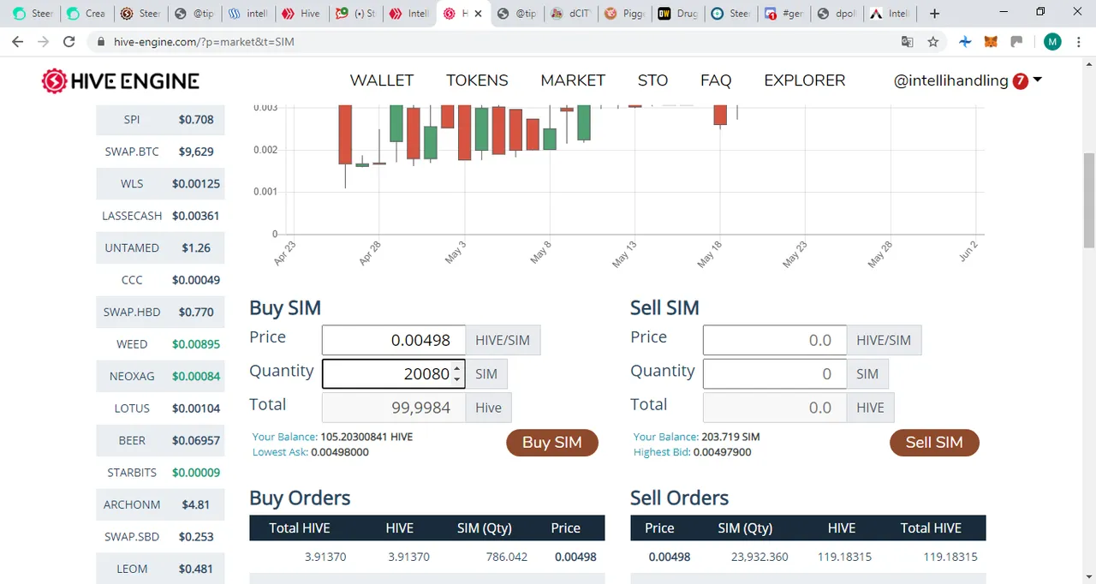Select the LOTUS token row

[x=160, y=408]
